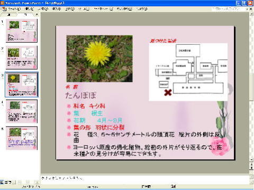This screenshot has width=254, height=190.
Task: Open the Slides tab in left pane
Action: click(26, 15)
